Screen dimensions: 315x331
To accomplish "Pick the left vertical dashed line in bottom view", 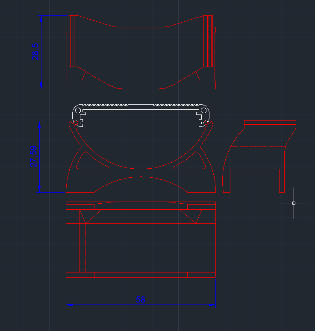I will (x=86, y=248).
